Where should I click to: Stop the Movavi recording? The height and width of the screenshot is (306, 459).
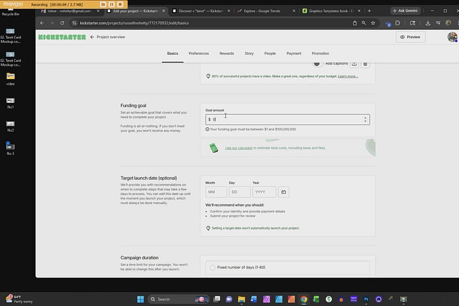coord(120,4)
